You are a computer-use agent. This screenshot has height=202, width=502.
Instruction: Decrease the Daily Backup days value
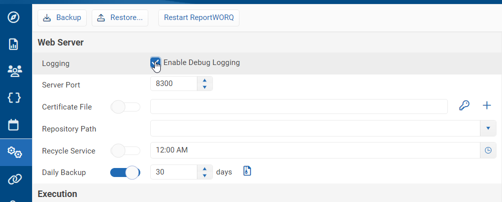pos(204,175)
